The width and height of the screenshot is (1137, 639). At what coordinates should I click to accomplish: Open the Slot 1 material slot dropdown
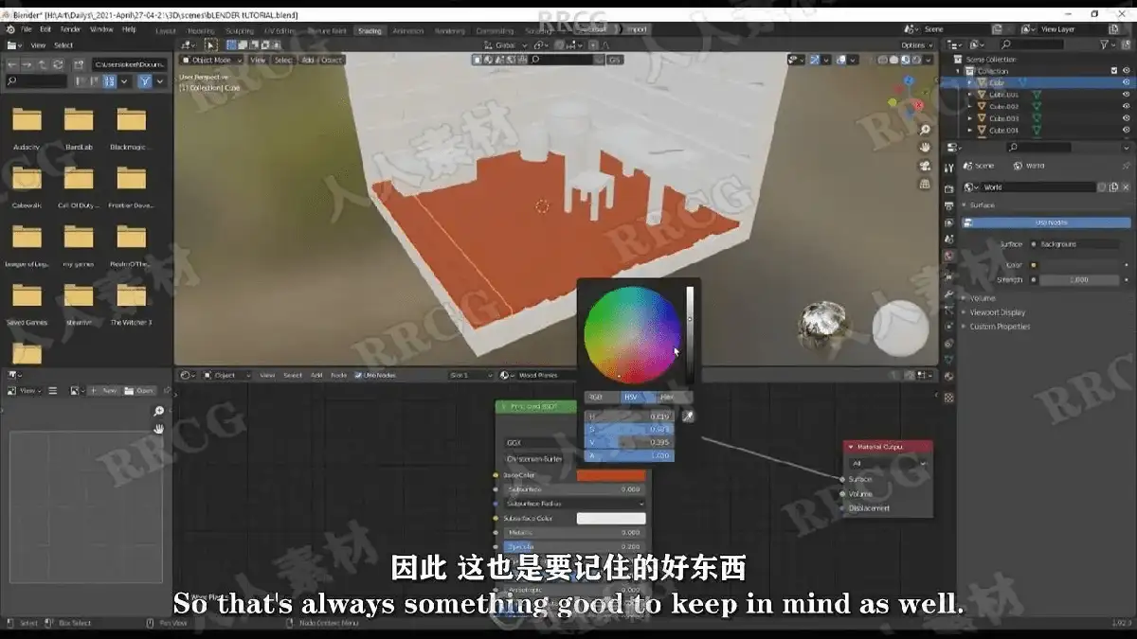471,375
